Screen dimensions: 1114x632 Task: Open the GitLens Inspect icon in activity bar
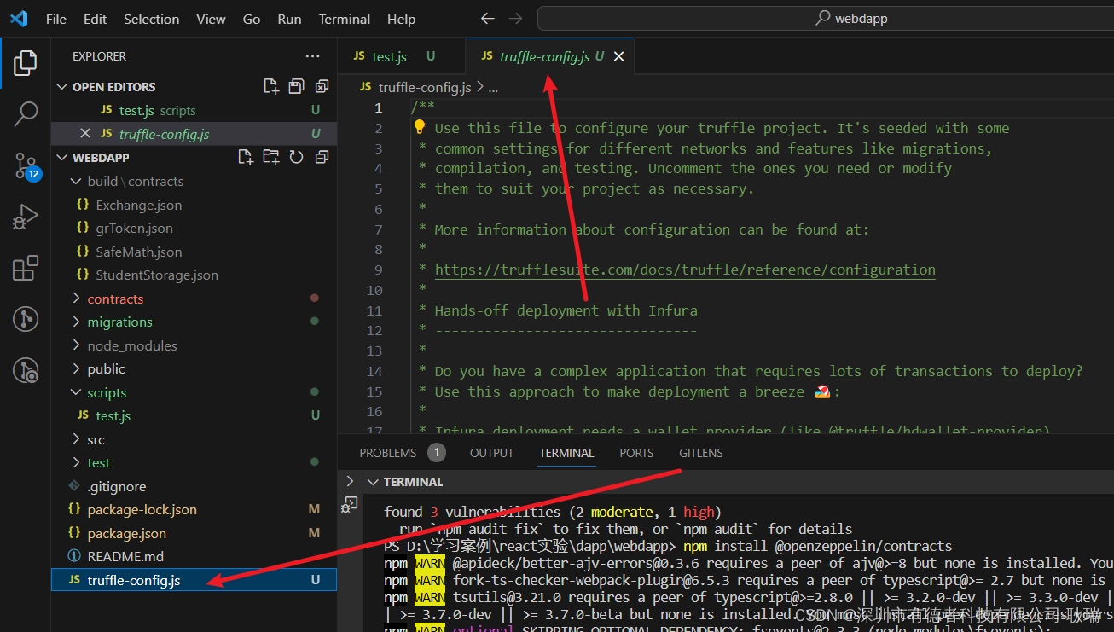26,370
